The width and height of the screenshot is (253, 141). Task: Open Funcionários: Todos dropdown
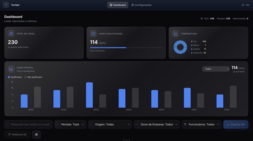click(201, 124)
